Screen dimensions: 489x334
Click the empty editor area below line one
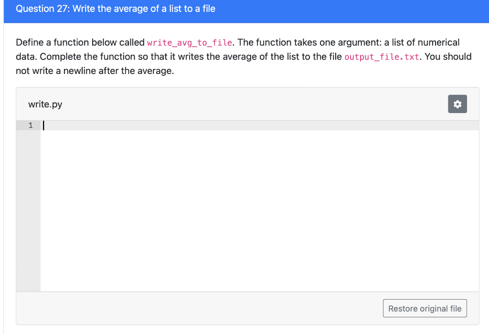(259, 210)
